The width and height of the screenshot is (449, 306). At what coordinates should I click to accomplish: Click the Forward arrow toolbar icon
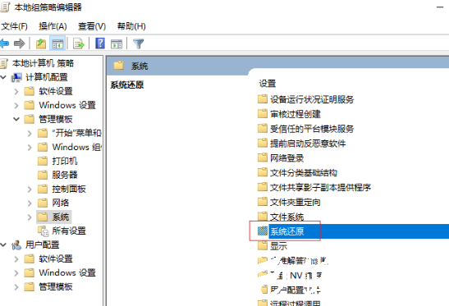[x=20, y=43]
